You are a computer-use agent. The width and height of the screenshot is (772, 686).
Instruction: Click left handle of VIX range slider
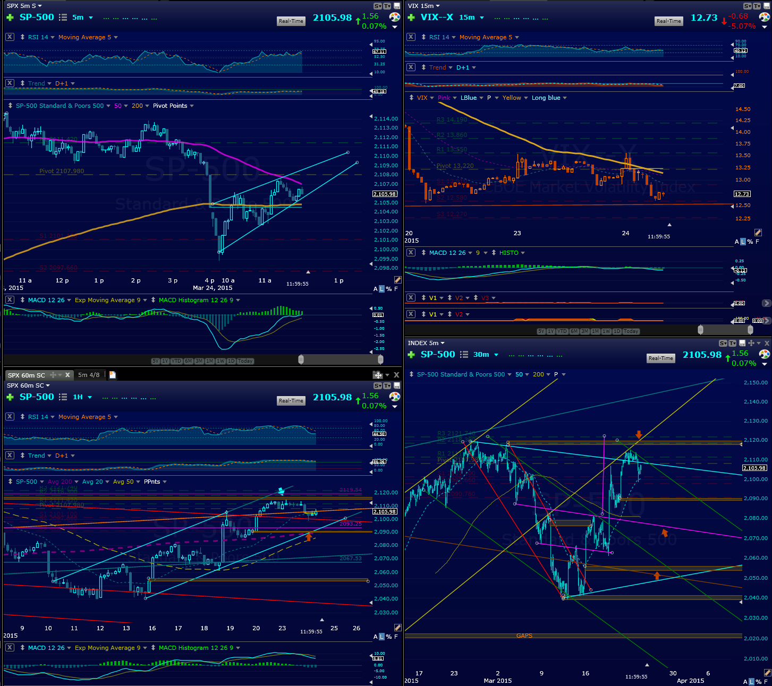700,330
